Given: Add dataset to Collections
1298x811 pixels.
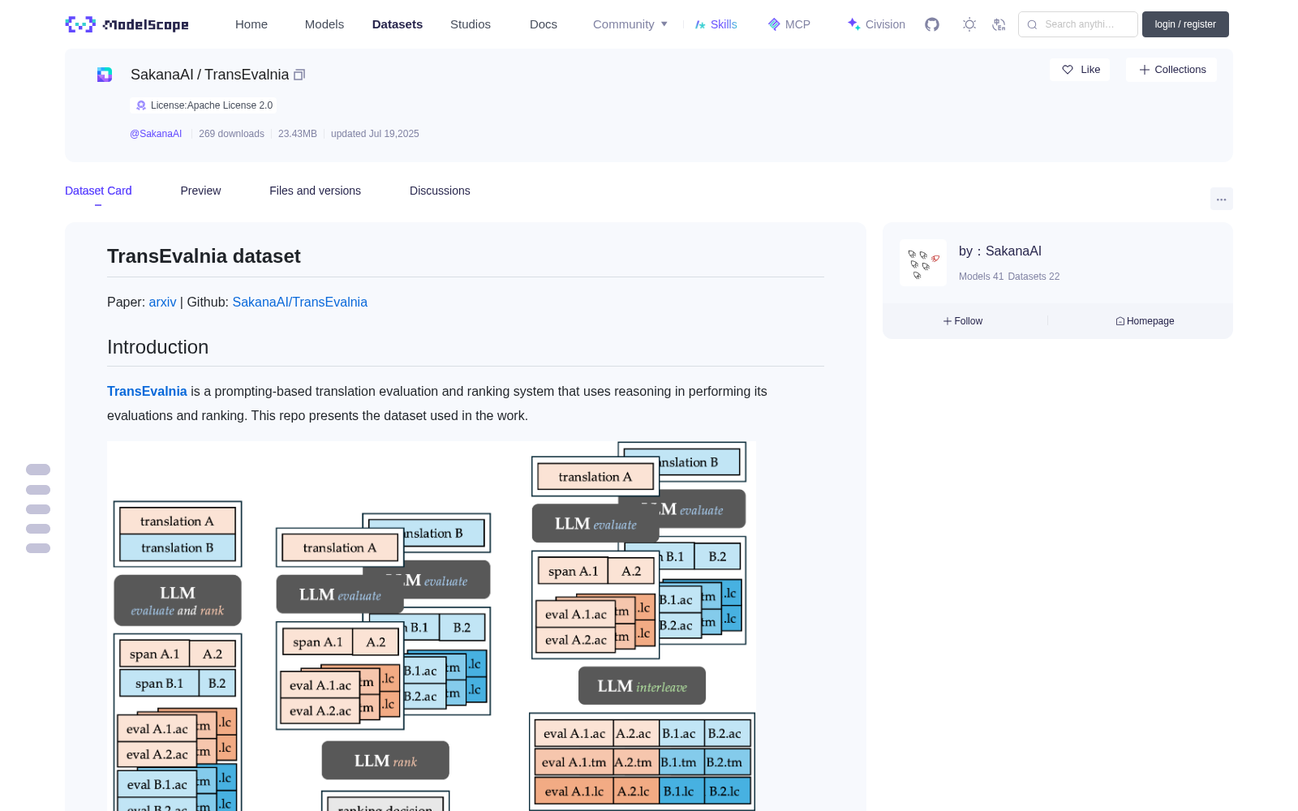Looking at the screenshot, I should pyautogui.click(x=1171, y=70).
